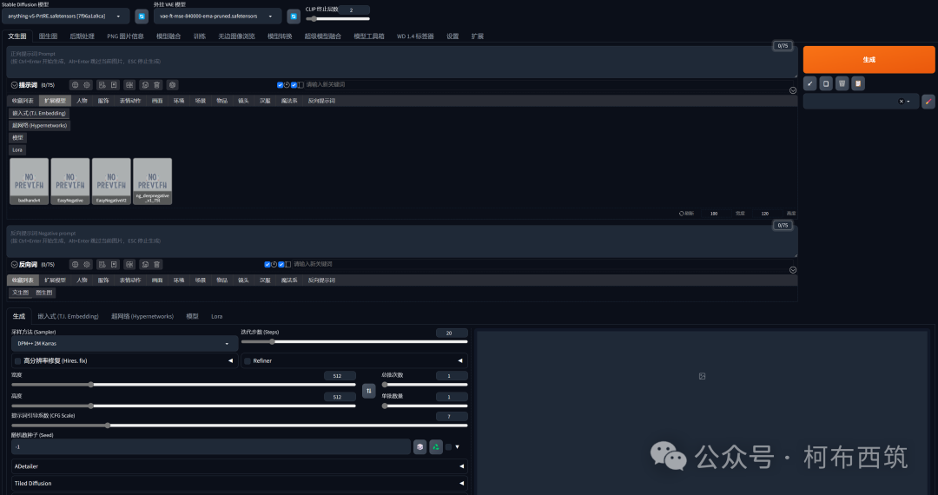
Task: Toggle the first checkbox beside the positive keyword input
Action: pos(280,85)
